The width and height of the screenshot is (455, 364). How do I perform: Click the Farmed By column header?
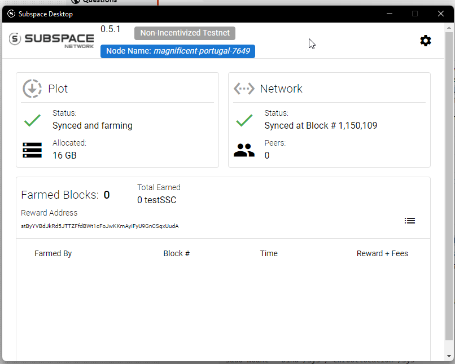click(x=53, y=253)
